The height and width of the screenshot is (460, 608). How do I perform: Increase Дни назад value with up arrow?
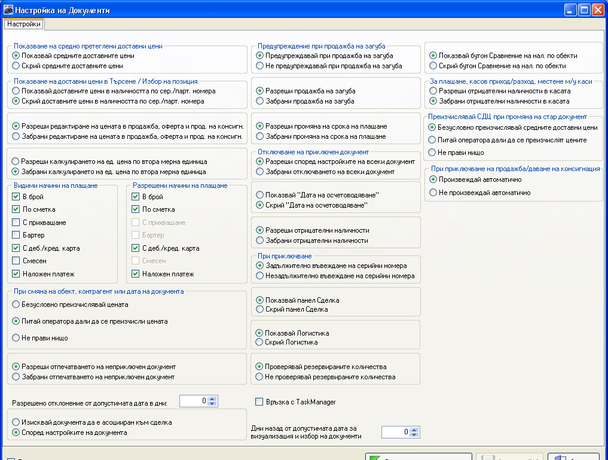click(x=414, y=429)
